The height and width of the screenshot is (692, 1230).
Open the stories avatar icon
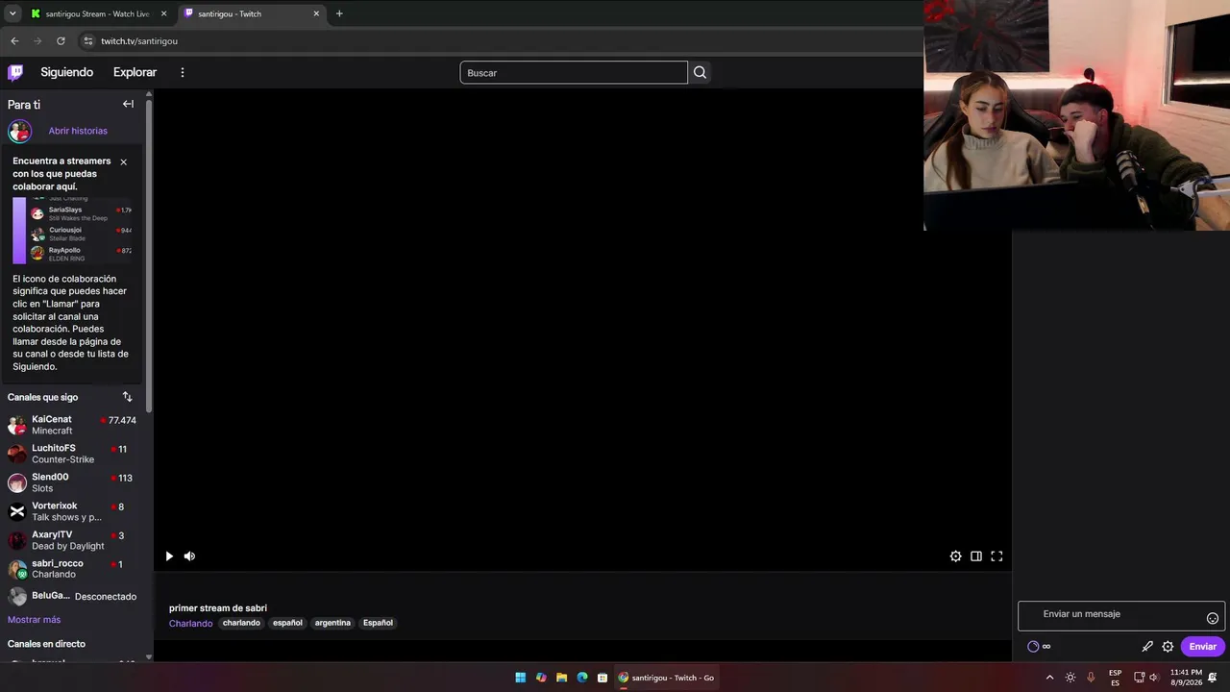tap(19, 131)
